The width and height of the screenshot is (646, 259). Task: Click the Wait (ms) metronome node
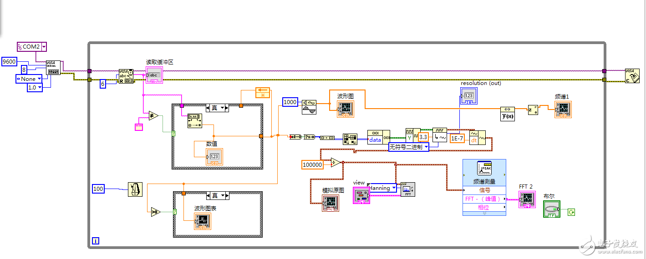pos(135,189)
